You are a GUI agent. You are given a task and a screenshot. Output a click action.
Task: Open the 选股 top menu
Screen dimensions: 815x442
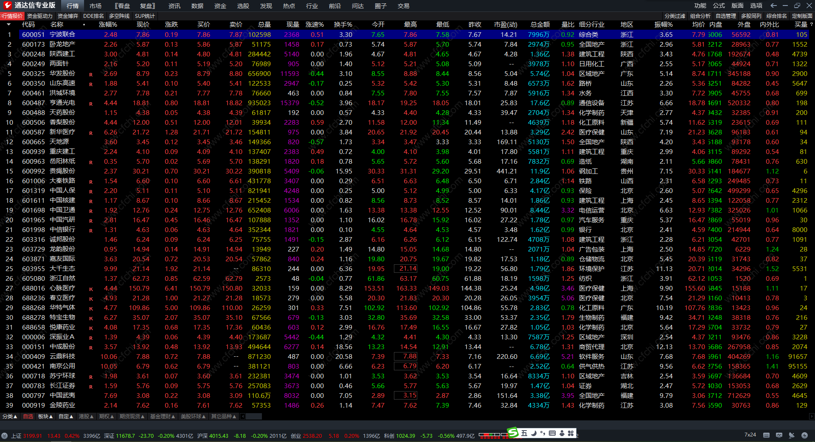[243, 6]
